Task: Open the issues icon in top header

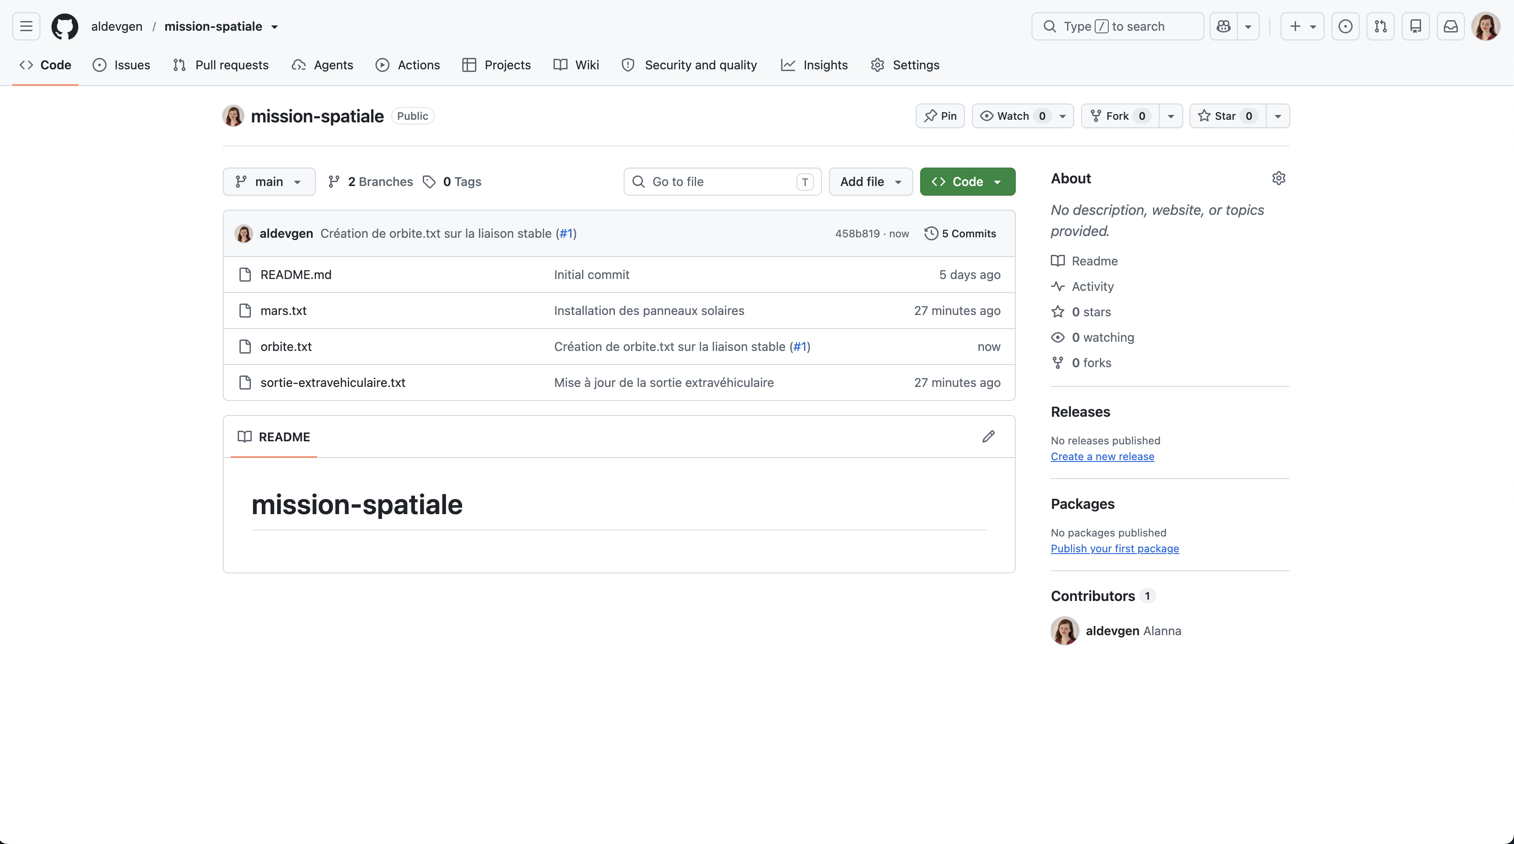Action: pos(1345,26)
